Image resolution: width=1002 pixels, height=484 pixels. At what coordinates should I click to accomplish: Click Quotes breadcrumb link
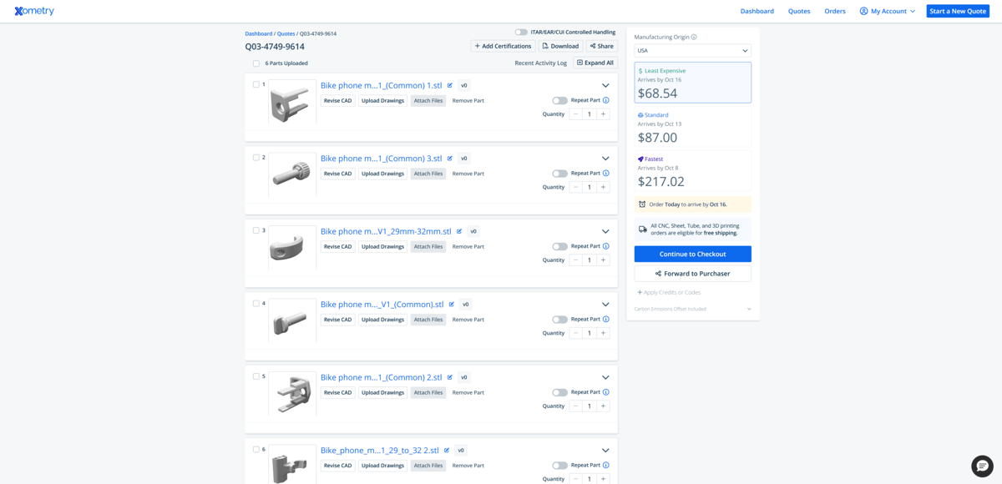(286, 33)
